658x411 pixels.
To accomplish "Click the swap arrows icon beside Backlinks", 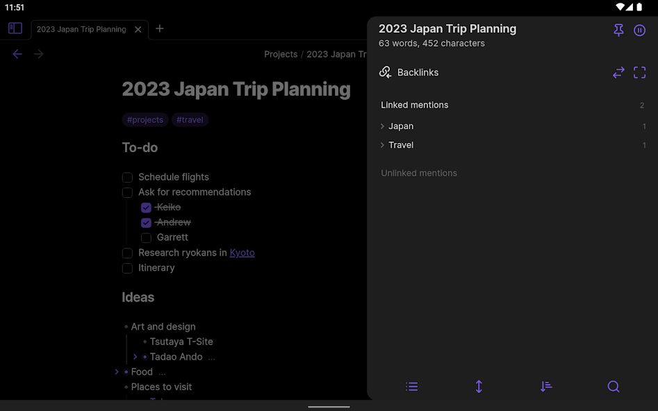I will pyautogui.click(x=618, y=73).
